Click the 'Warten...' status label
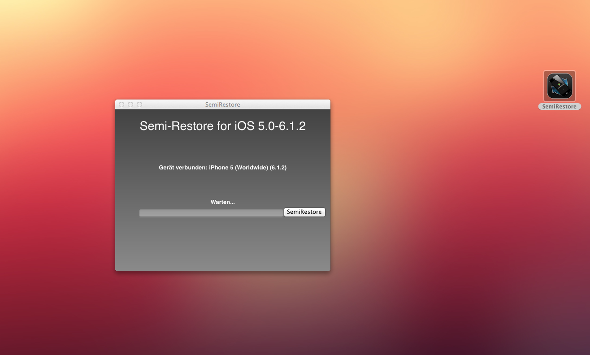 click(223, 202)
